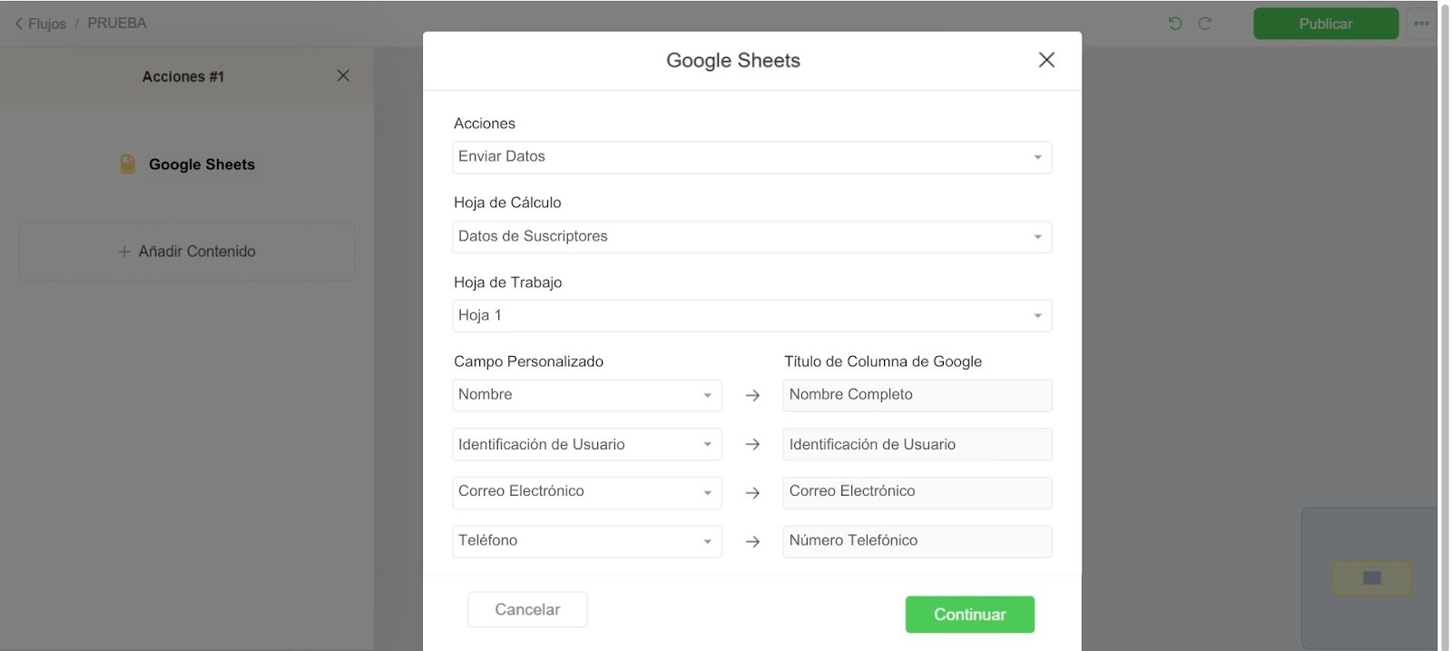This screenshot has width=1452, height=651.
Task: Click the green Continuar button
Action: [969, 615]
